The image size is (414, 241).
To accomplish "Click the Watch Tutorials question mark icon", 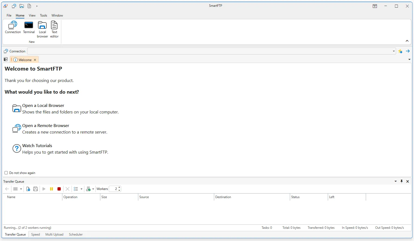I will 17,148.
